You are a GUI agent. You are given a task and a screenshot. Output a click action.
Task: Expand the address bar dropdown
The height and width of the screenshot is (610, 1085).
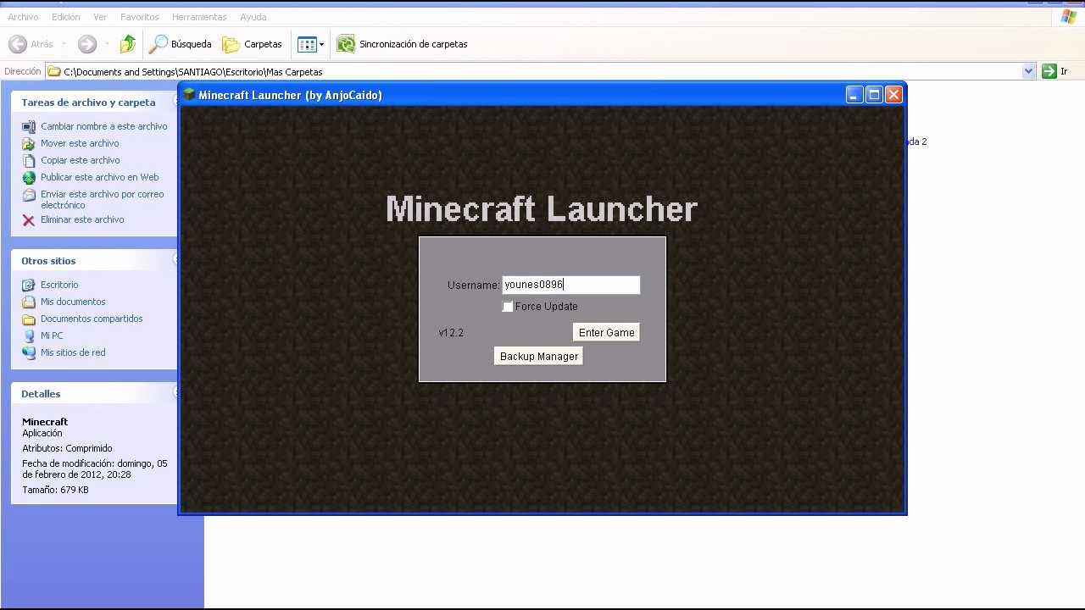[1028, 71]
